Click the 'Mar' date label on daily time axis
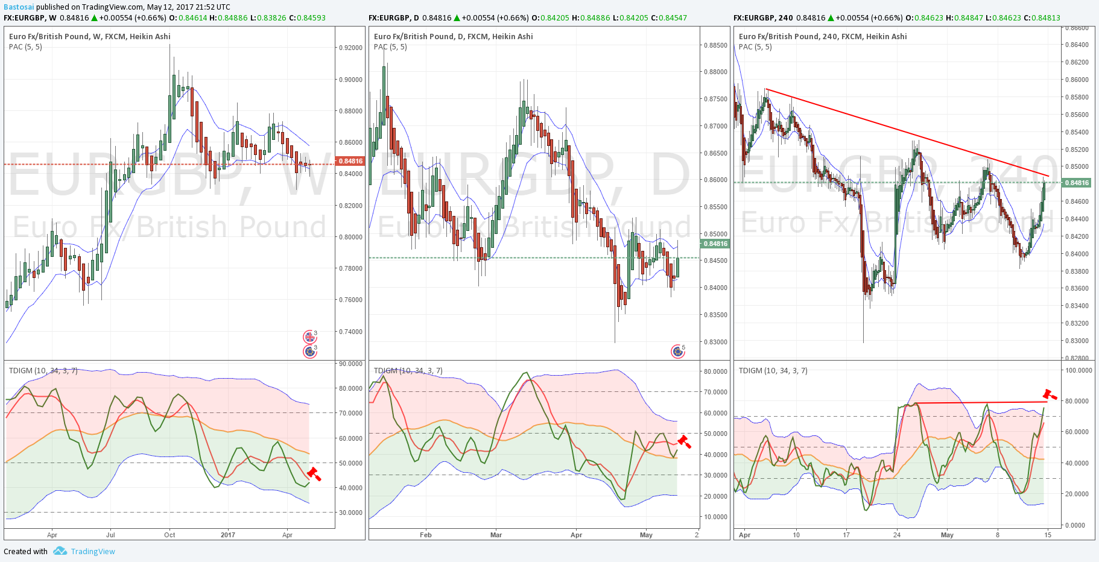This screenshot has height=562, width=1099. (496, 535)
